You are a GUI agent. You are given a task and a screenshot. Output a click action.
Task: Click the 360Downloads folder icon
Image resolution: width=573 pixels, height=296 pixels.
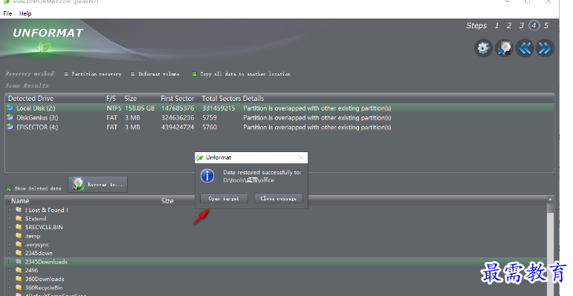coord(19,279)
